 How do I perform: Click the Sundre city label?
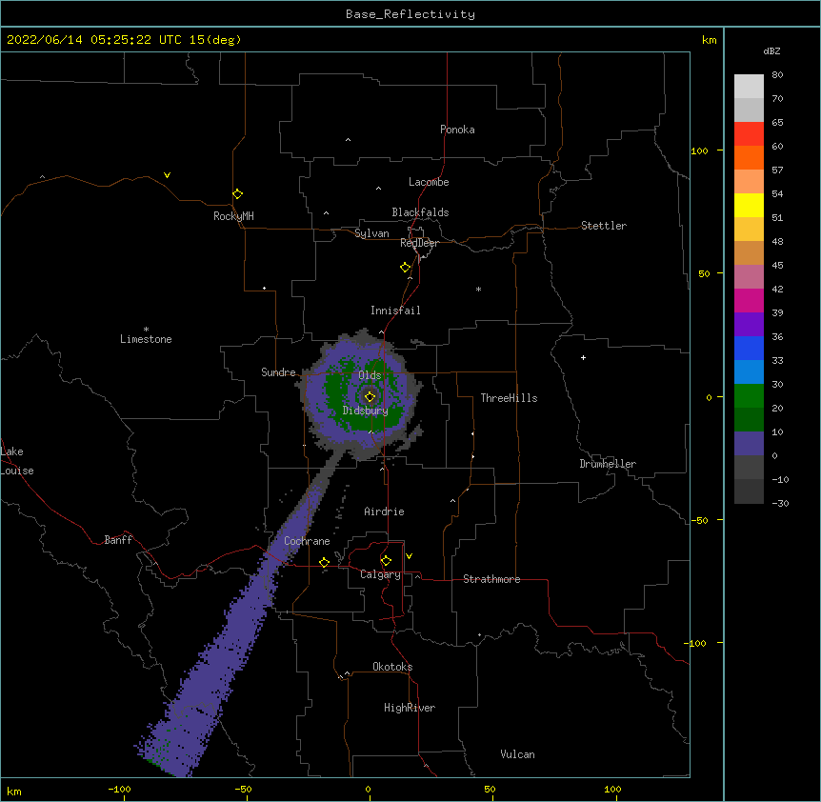278,372
